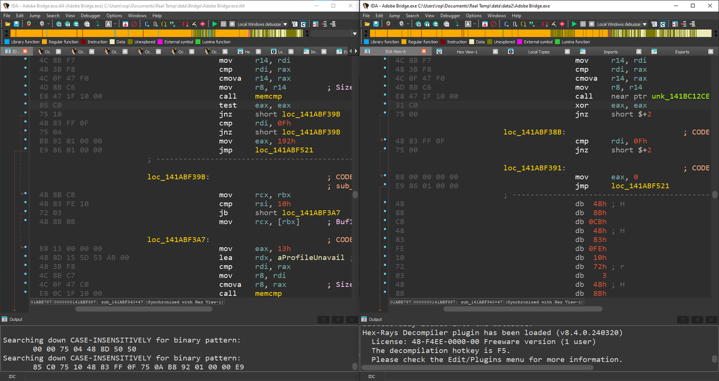Float the right Output panel via middle header icon
Image resolution: width=719 pixels, height=381 pixels.
(697, 319)
